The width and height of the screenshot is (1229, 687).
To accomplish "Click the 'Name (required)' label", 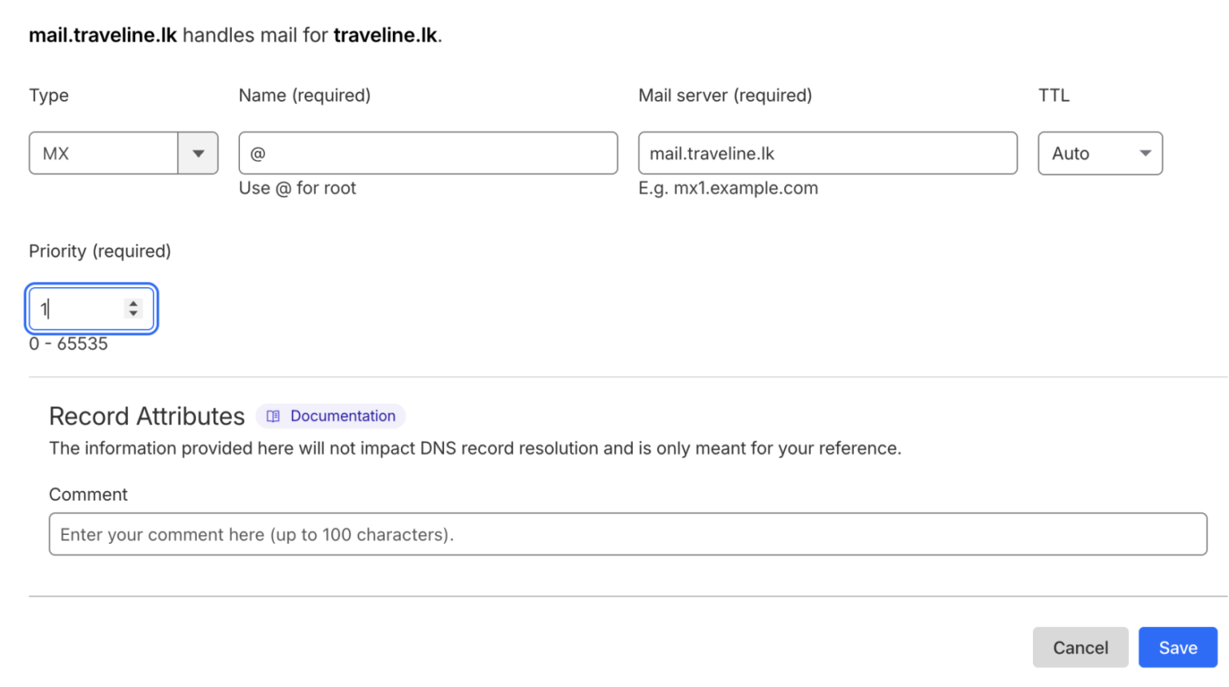I will (x=304, y=95).
